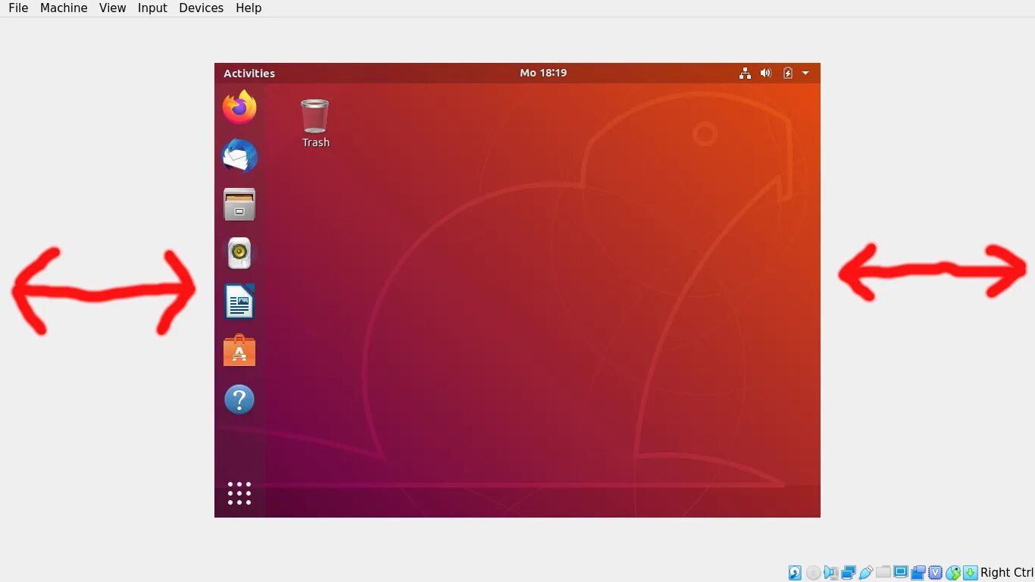
Task: Open the Help question mark icon
Action: tap(239, 399)
